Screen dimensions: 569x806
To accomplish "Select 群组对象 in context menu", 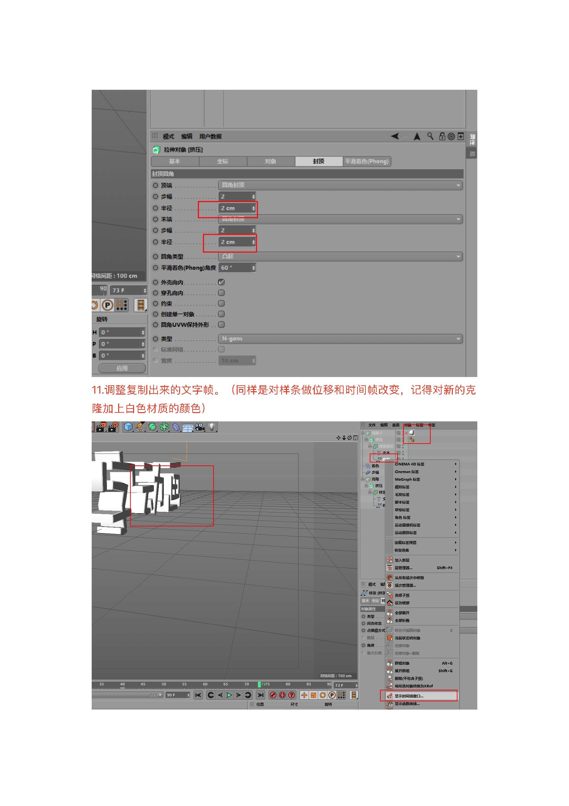I will pos(423,663).
